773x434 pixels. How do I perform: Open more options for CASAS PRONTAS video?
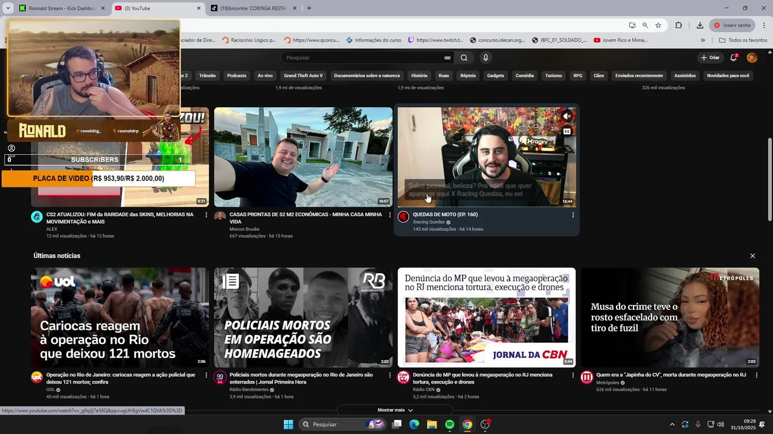click(x=390, y=215)
